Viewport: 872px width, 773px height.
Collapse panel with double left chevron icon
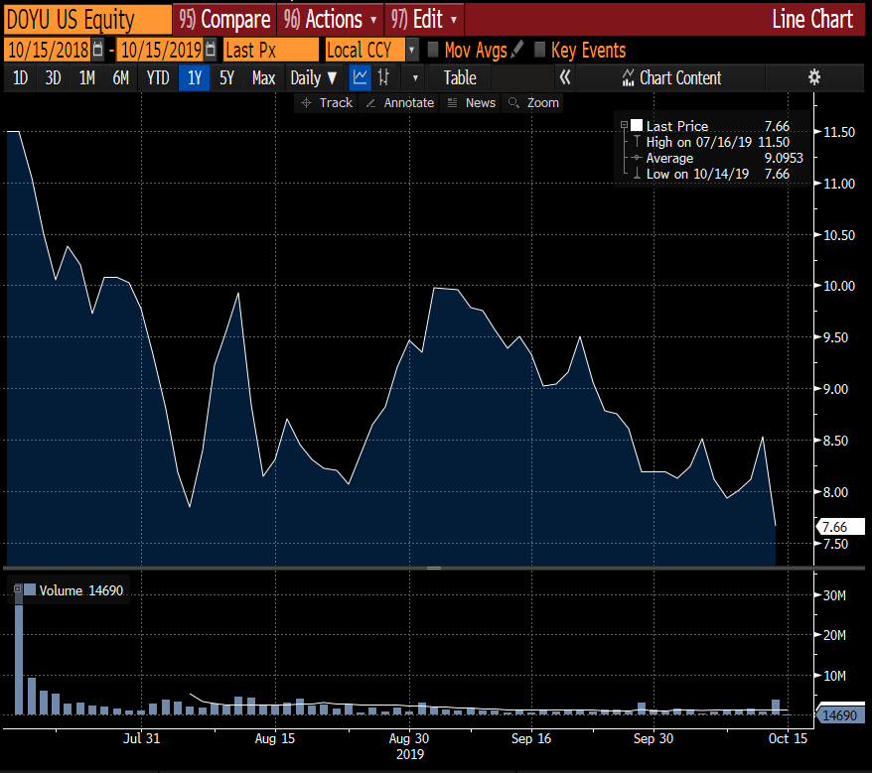click(565, 77)
